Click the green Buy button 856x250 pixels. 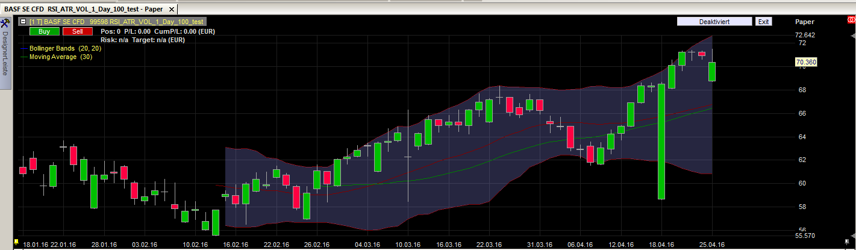click(x=44, y=31)
